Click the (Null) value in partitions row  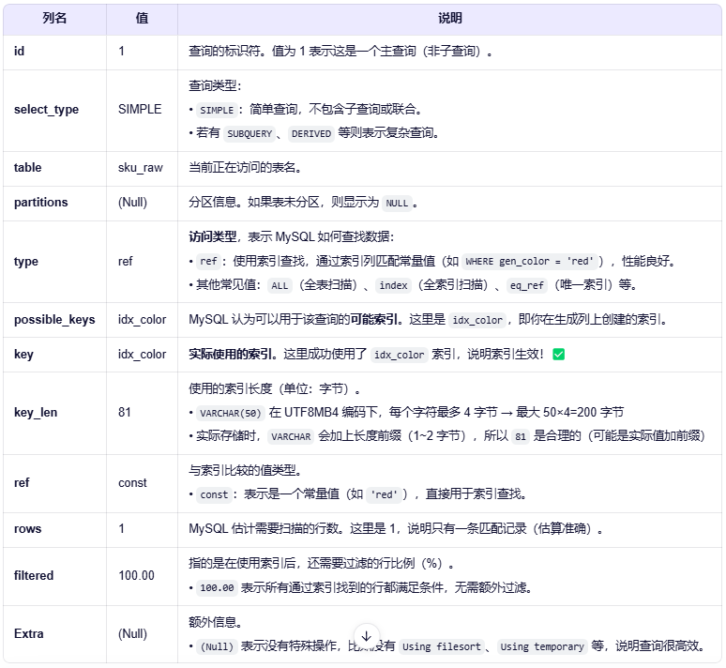pyautogui.click(x=132, y=203)
